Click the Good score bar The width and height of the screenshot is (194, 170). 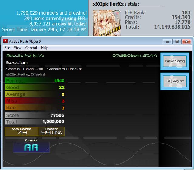[x=35, y=87]
